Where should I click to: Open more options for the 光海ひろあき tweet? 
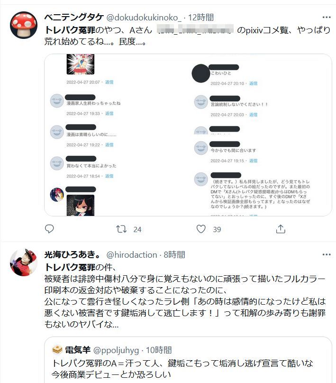pyautogui.click(x=327, y=254)
